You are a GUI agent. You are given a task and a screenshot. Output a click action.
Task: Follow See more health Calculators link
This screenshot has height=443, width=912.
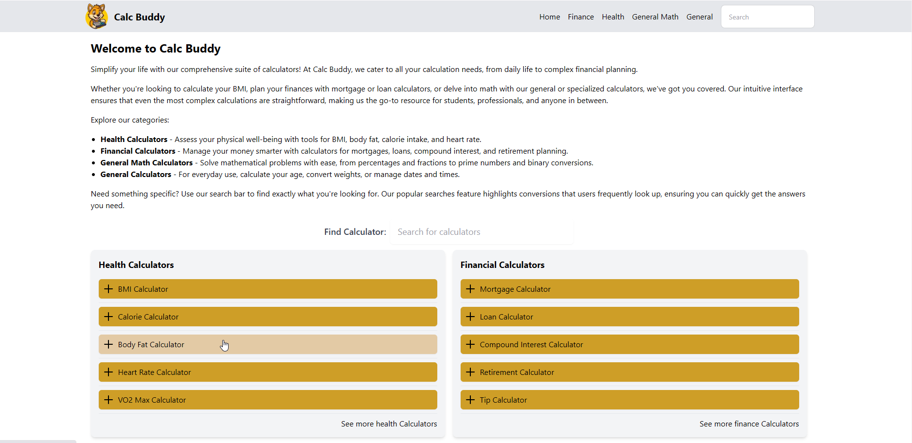(389, 424)
